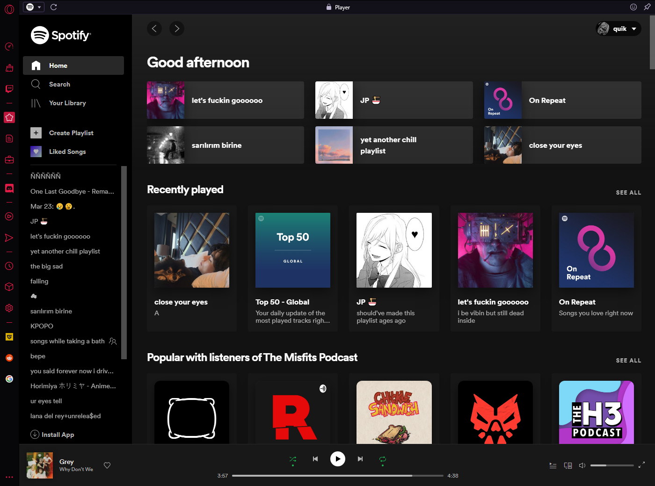Click Install App link

click(x=52, y=435)
